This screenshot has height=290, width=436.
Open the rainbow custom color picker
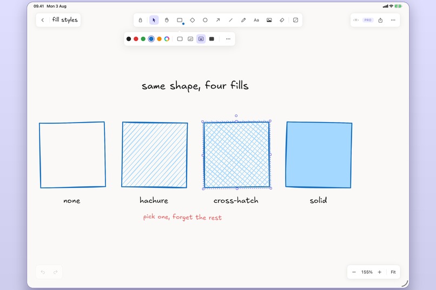point(167,39)
